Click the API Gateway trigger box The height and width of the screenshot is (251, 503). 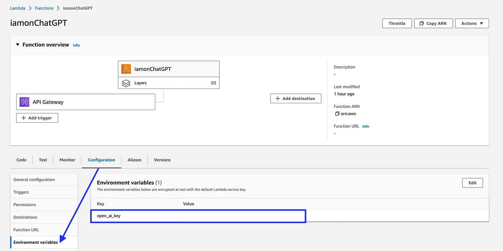[x=86, y=102]
